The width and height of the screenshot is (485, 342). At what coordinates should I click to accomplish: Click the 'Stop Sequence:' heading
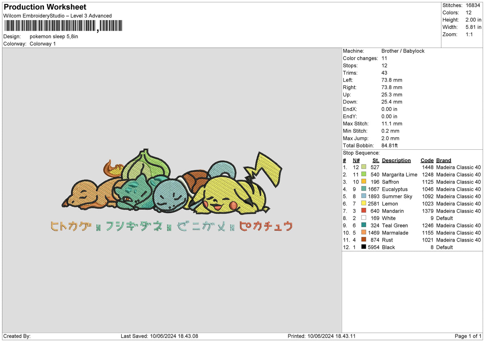point(361,153)
